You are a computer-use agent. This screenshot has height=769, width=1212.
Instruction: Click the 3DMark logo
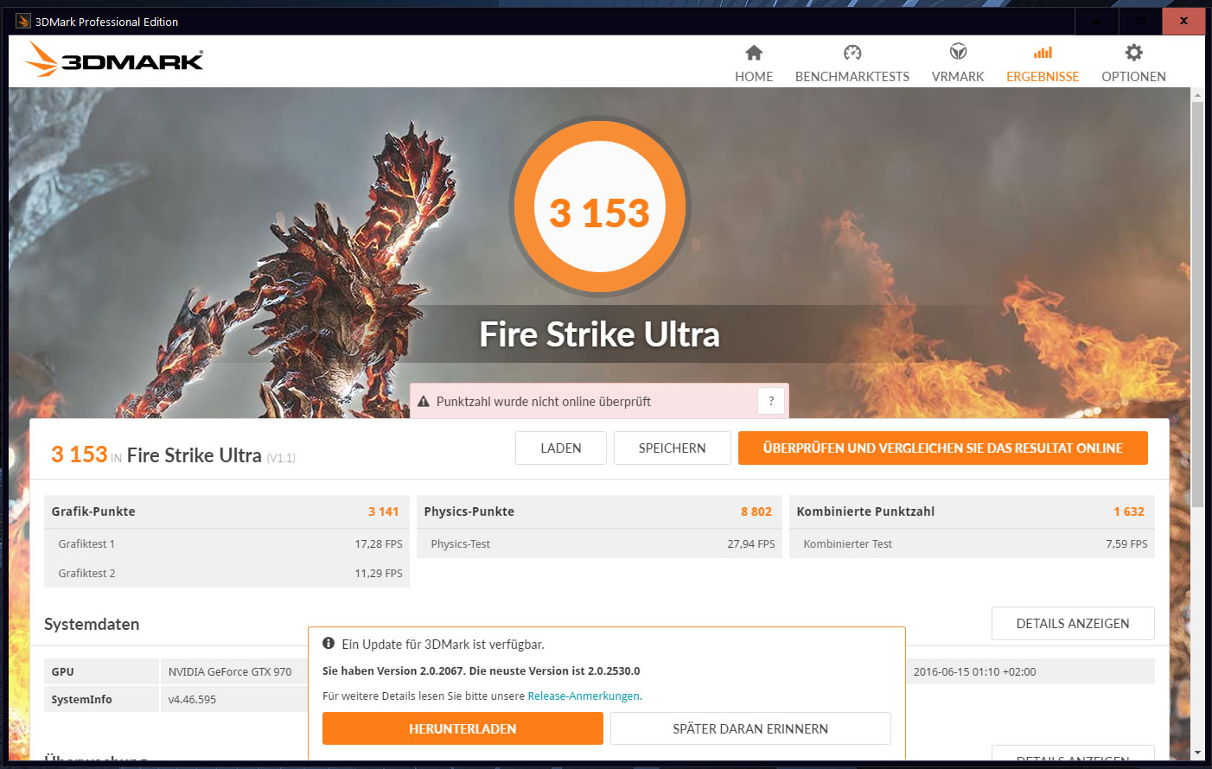tap(114, 60)
